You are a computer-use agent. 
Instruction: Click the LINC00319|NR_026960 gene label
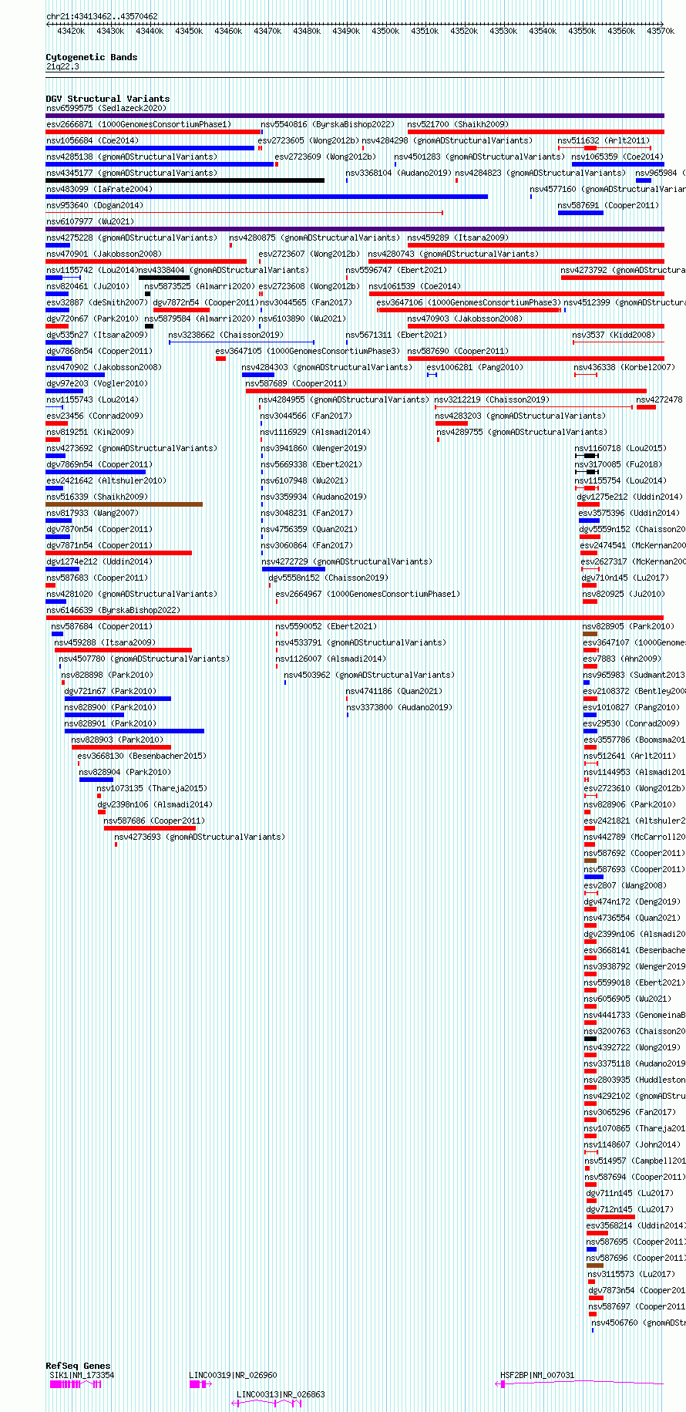tap(233, 1375)
